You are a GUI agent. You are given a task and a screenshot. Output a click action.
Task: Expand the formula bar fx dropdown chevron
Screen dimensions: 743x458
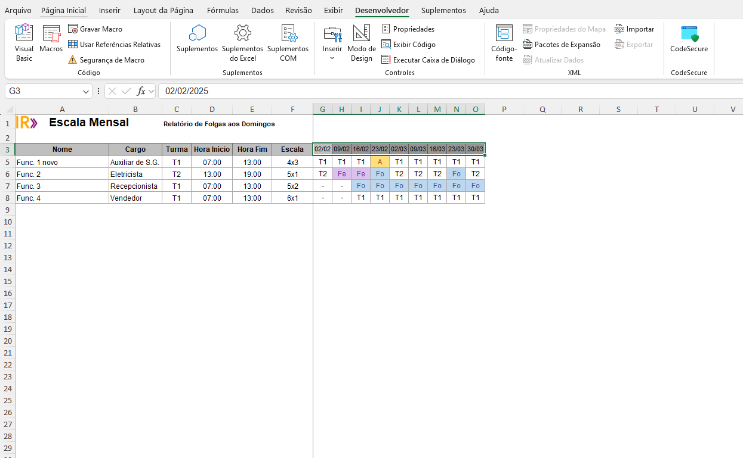click(151, 91)
